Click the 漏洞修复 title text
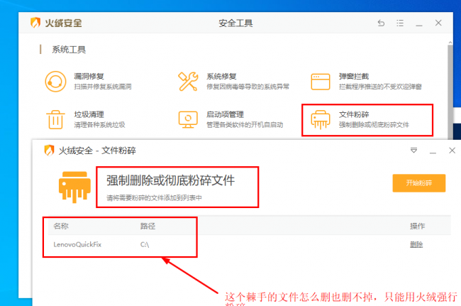461x306 pixels. click(x=89, y=77)
